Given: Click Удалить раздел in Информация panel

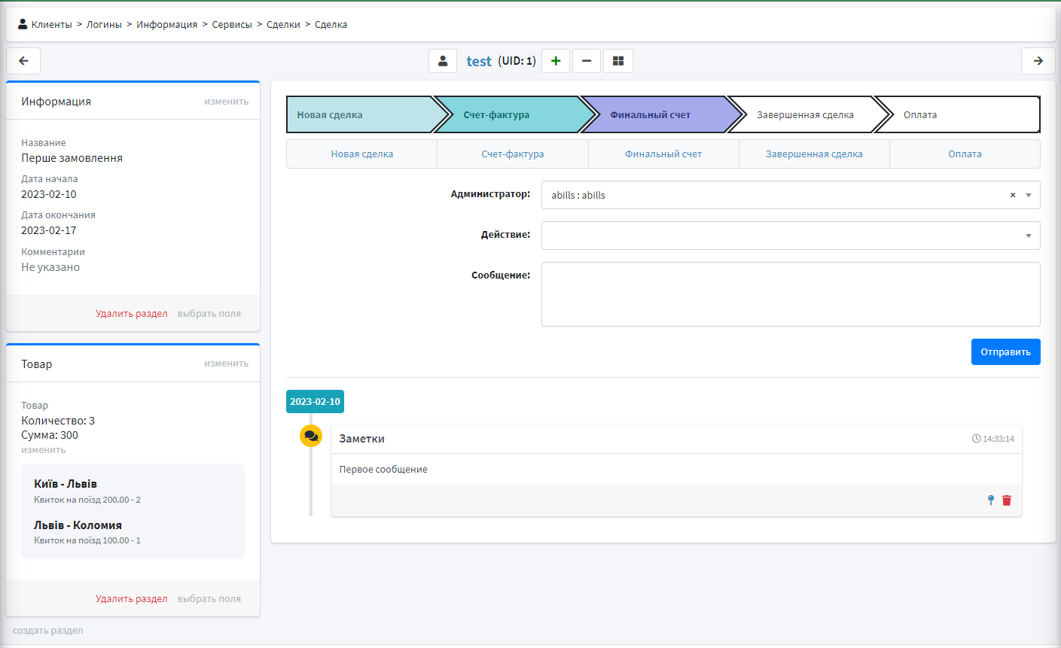Looking at the screenshot, I should tap(132, 314).
